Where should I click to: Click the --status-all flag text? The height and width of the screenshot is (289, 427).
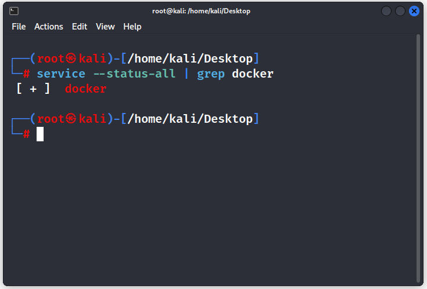point(134,74)
